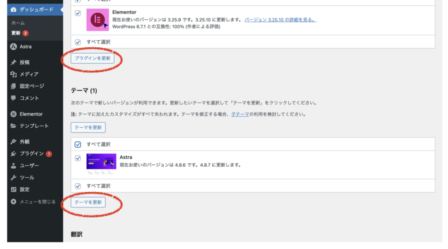Select the Elementor sidebar icon
Image resolution: width=448 pixels, height=249 pixels.
(x=14, y=114)
